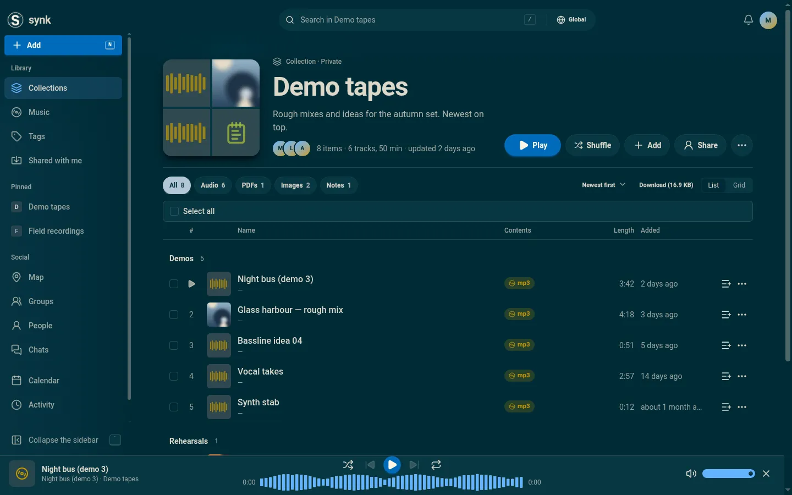Click Download (16.9 KB)
Screen dimensions: 792x495
point(666,185)
